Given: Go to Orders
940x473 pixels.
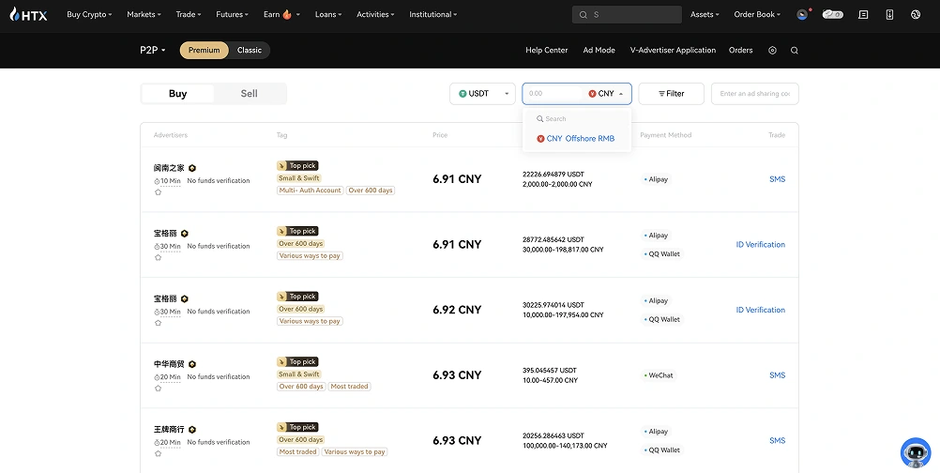Looking at the screenshot, I should (740, 51).
